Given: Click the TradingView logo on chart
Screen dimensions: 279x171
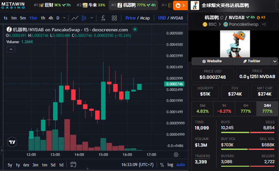Looking at the screenshot, I should click(12, 142).
